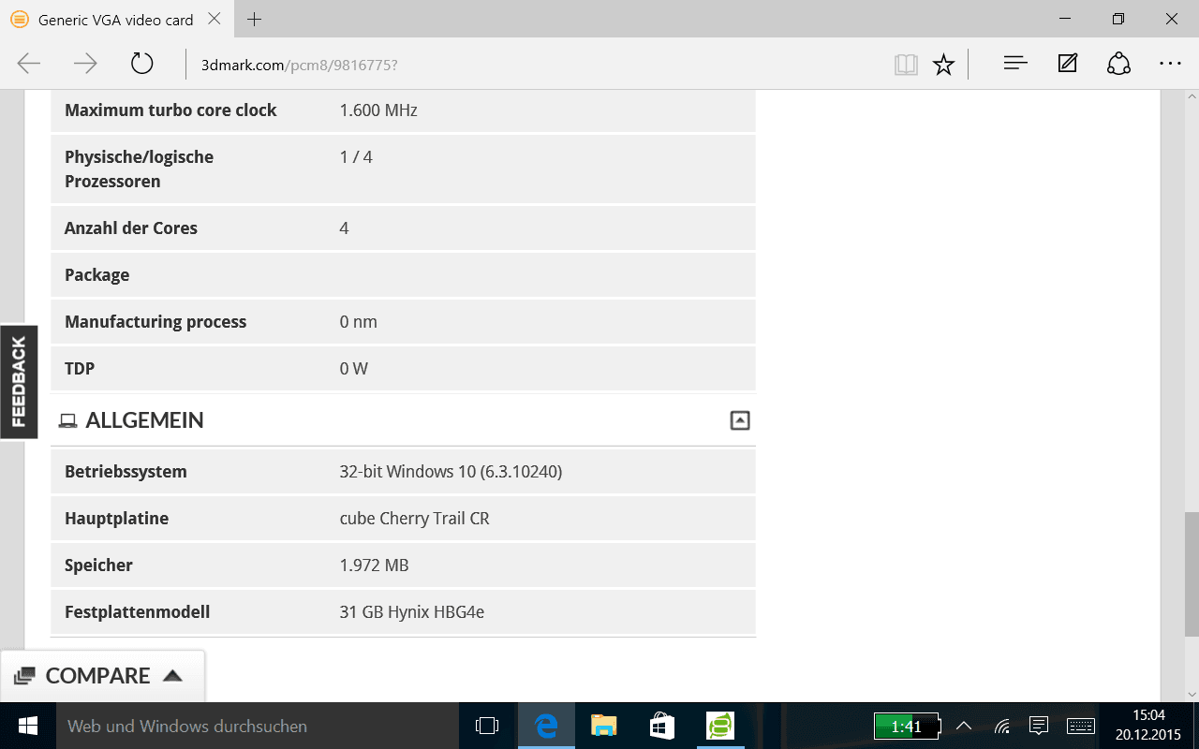Click the Hauptplatine label
The image size is (1199, 749).
(x=117, y=519)
